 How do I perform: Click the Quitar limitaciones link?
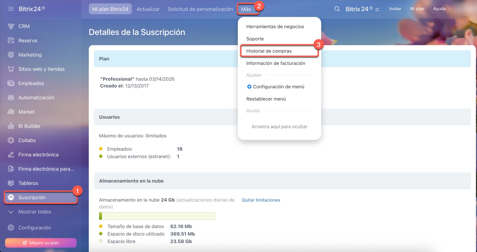click(x=261, y=200)
